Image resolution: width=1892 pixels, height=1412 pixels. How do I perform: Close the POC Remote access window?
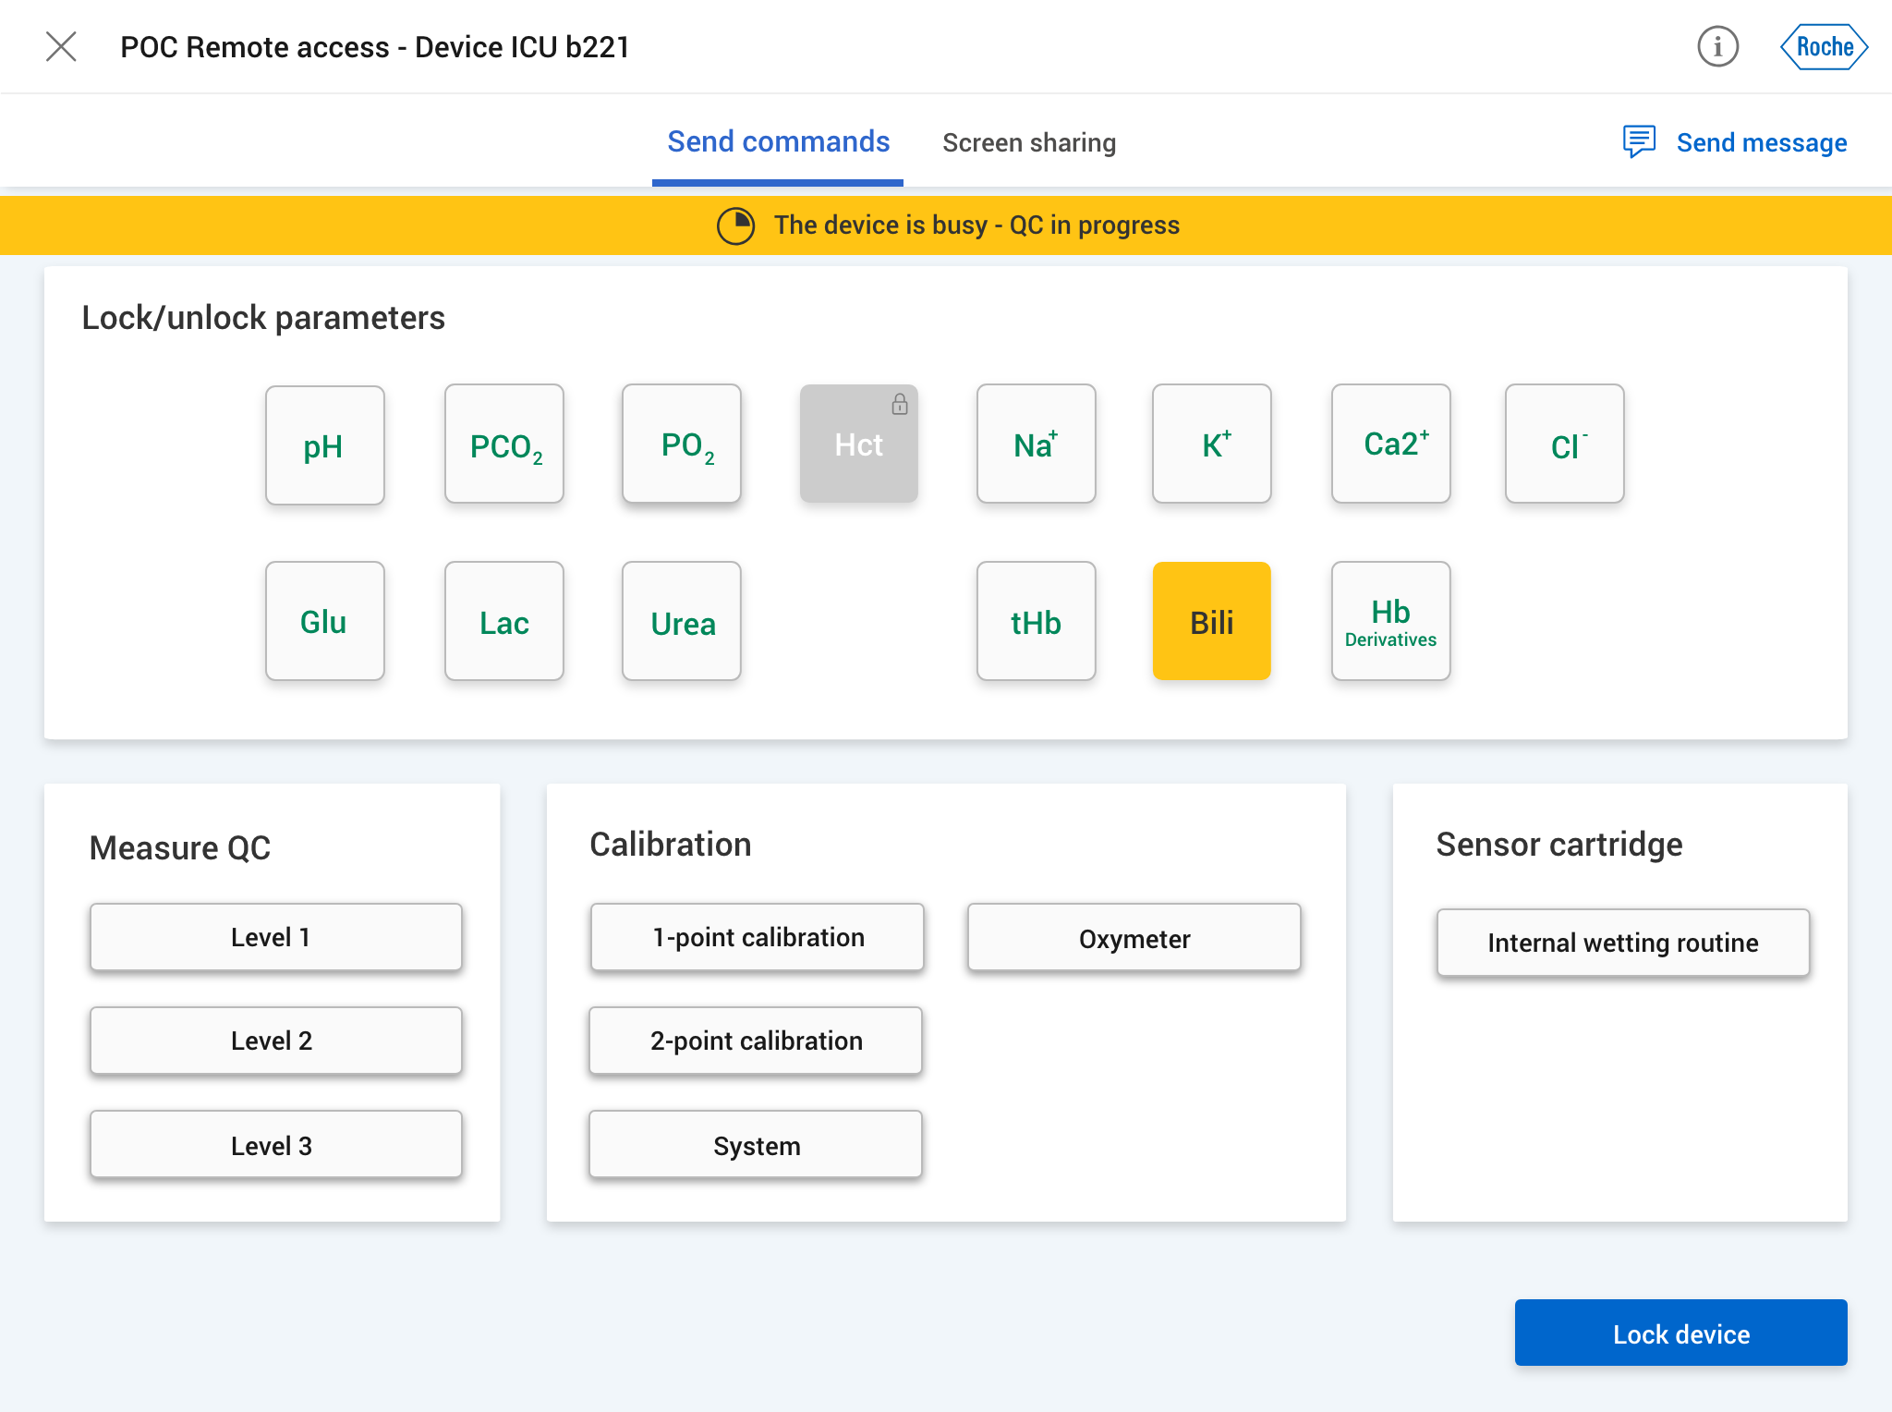pyautogui.click(x=61, y=46)
